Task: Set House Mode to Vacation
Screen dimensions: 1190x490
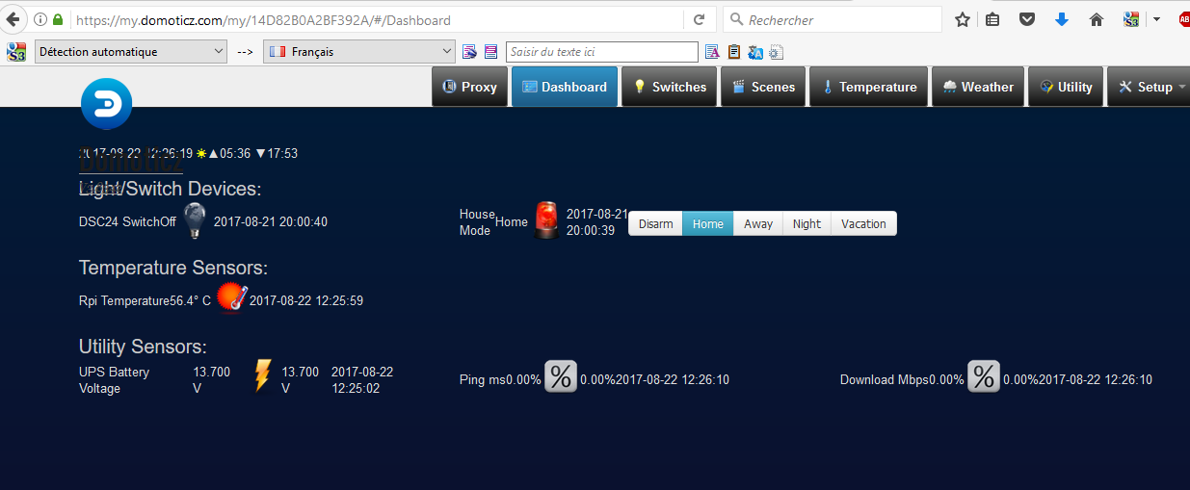Action: (863, 223)
